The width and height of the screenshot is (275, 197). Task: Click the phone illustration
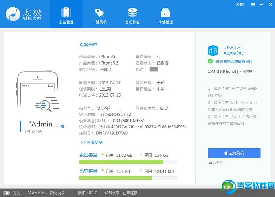pos(38,91)
